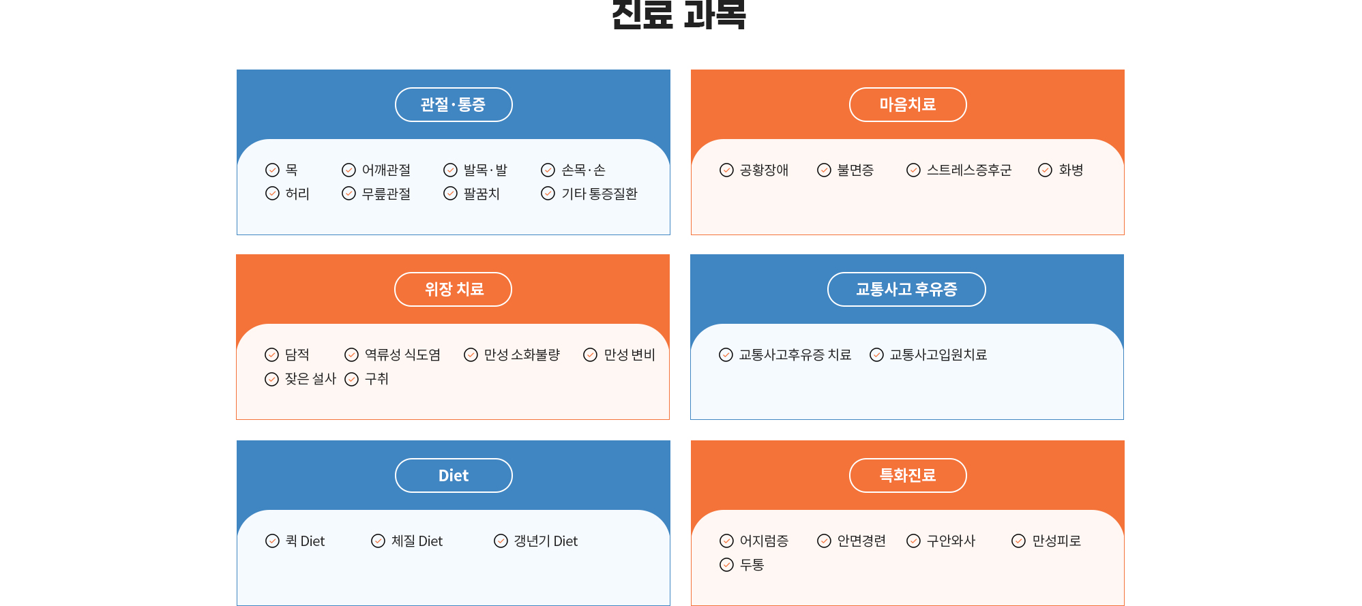This screenshot has width=1362, height=606.
Task: Open the 교통사고 후유증 category button
Action: point(906,289)
